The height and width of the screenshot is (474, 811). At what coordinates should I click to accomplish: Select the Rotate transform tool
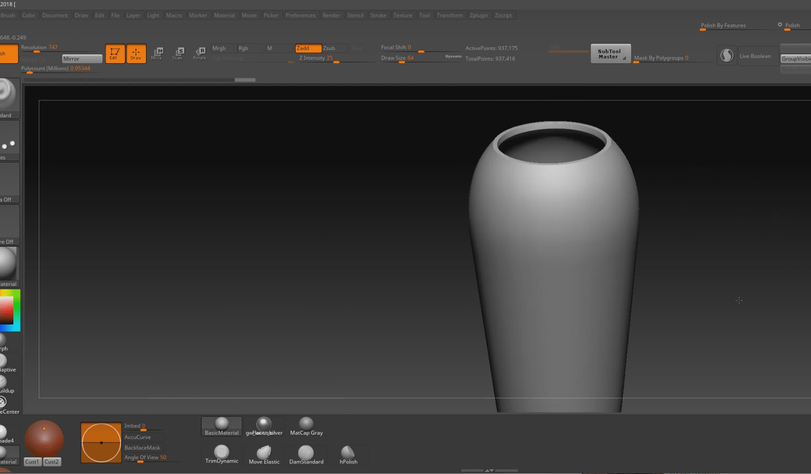point(199,54)
